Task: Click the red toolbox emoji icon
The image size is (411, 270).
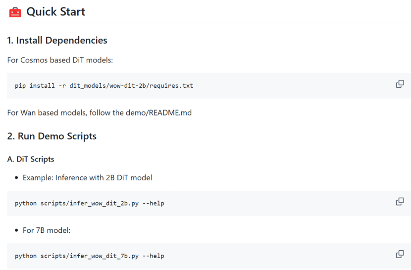Action: click(x=15, y=12)
